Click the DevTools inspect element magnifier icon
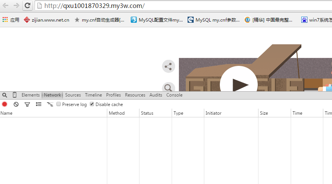The image size is (332, 184). (x=5, y=95)
